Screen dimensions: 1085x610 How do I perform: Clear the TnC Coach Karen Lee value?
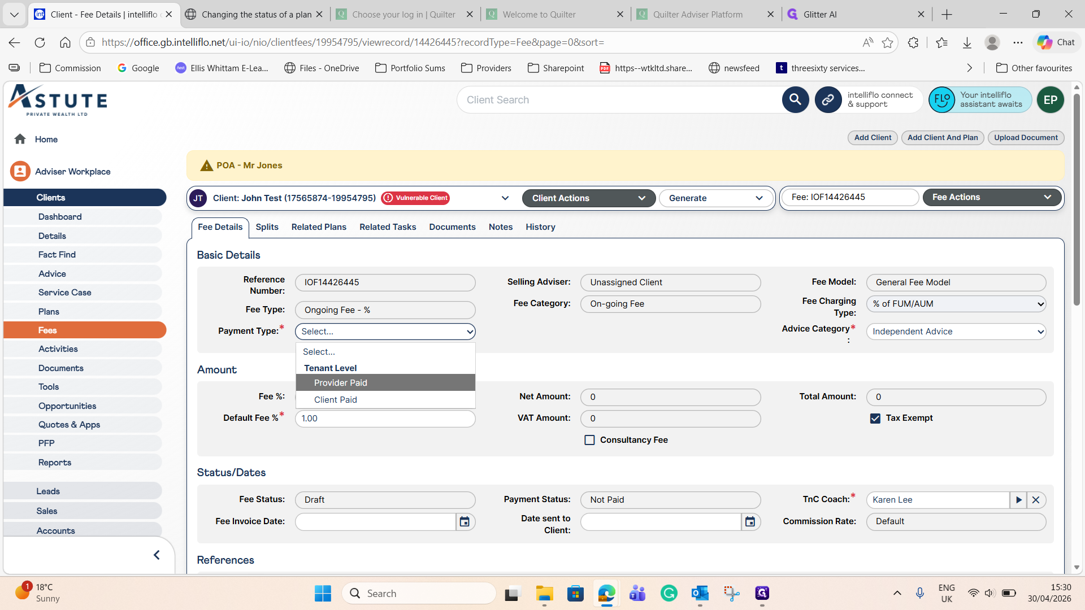click(x=1036, y=500)
